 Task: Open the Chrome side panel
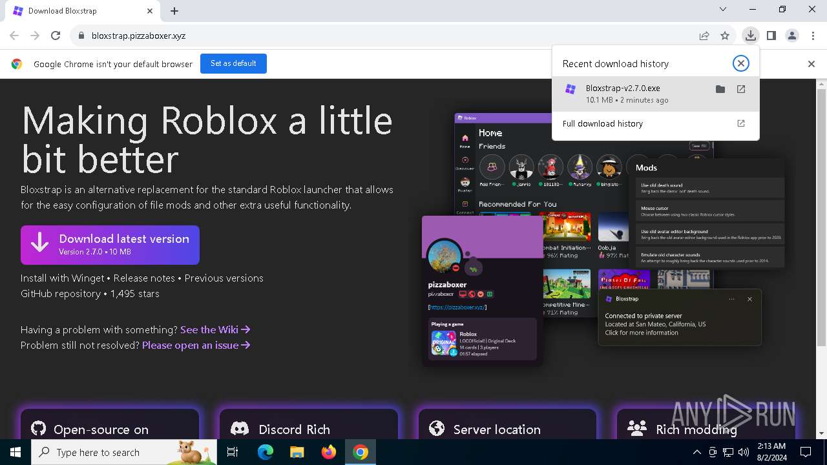[x=771, y=36]
